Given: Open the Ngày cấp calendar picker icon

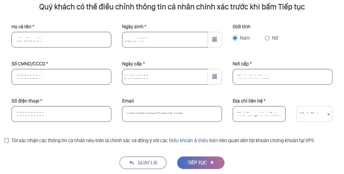Looking at the screenshot, I should coord(215,77).
